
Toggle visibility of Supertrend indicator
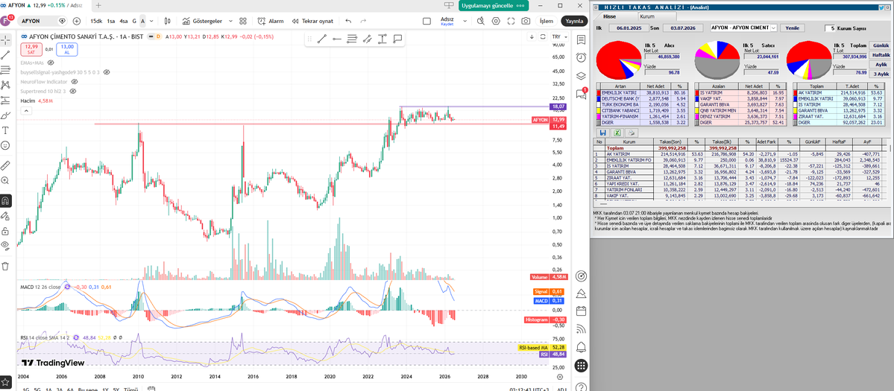tap(74, 91)
